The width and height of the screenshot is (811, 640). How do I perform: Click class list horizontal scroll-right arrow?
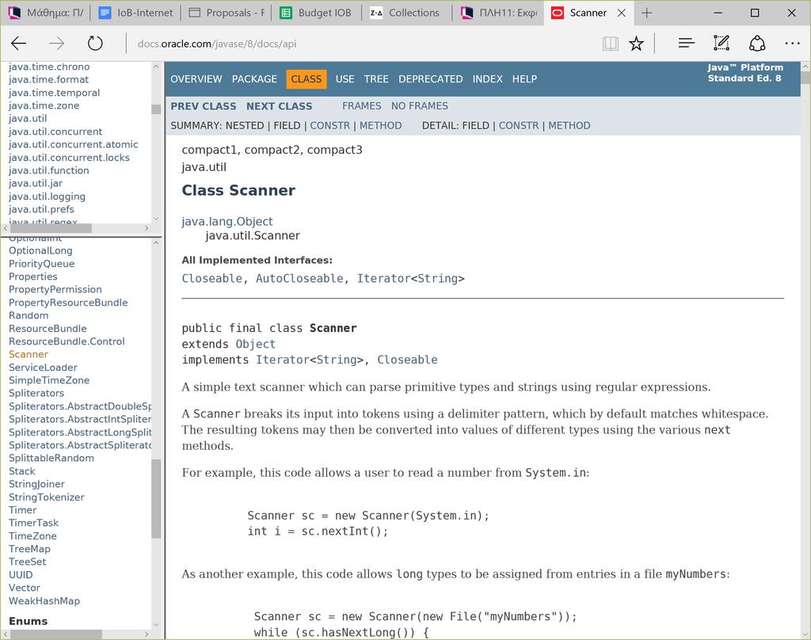[147, 634]
